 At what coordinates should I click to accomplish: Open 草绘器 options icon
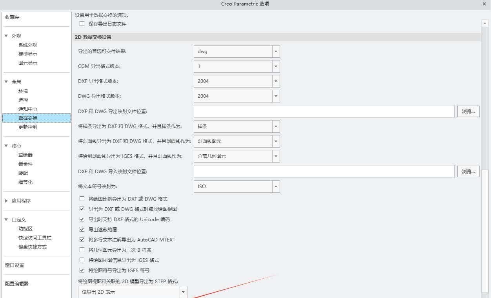[25, 155]
